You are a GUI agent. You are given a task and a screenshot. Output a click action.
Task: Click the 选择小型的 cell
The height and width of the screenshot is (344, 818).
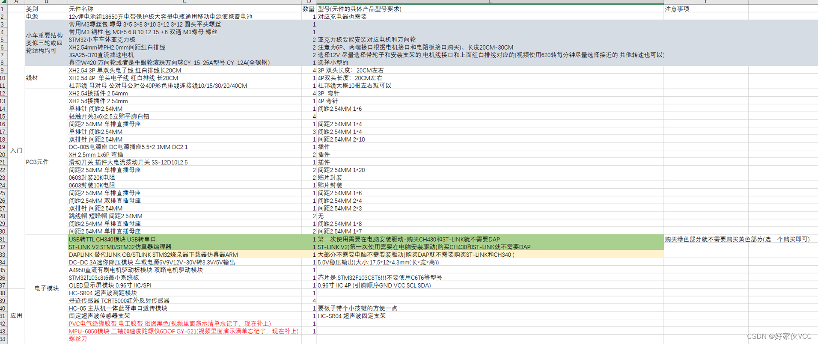point(490,62)
